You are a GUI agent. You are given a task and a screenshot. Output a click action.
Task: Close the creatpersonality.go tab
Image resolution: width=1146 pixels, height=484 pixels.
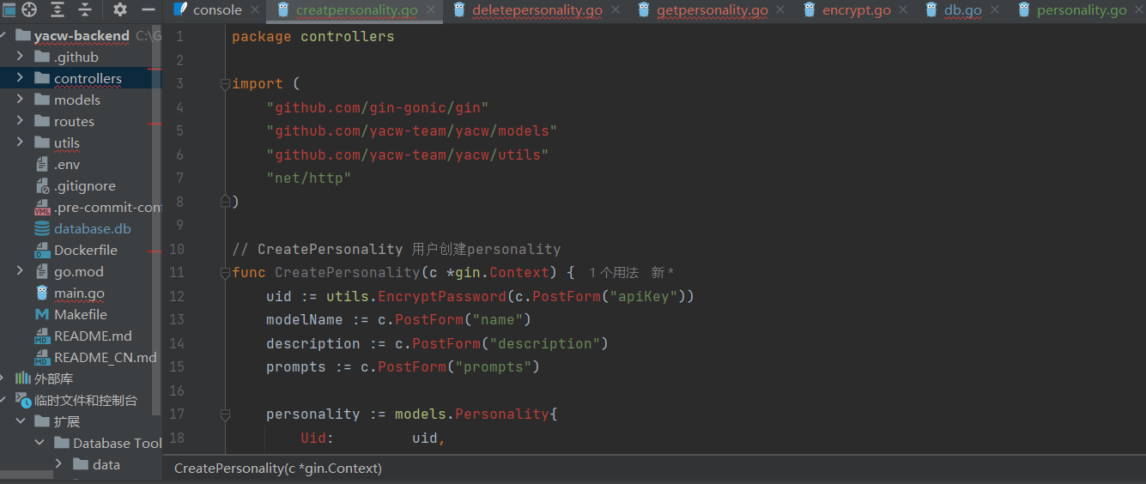pyautogui.click(x=431, y=10)
